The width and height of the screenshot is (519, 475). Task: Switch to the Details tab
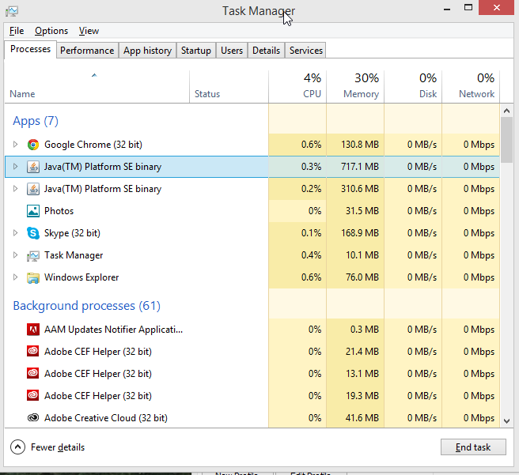tap(266, 51)
